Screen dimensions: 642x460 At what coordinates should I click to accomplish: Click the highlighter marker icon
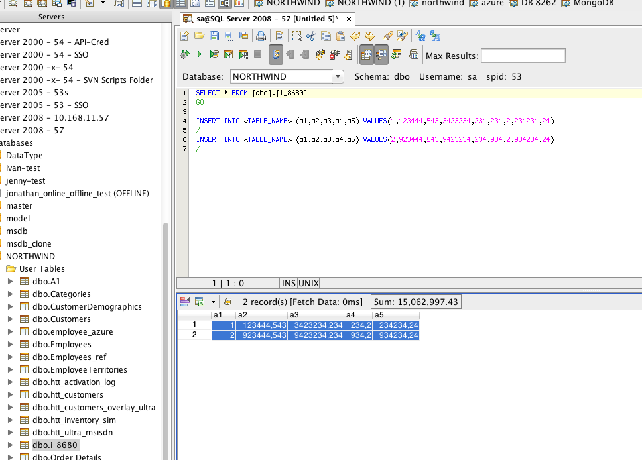tap(387, 36)
